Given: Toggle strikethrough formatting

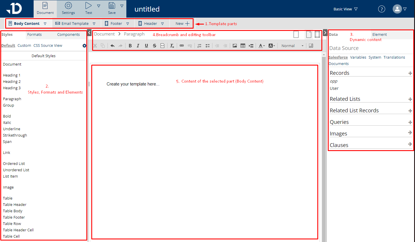Looking at the screenshot, I should click(154, 46).
